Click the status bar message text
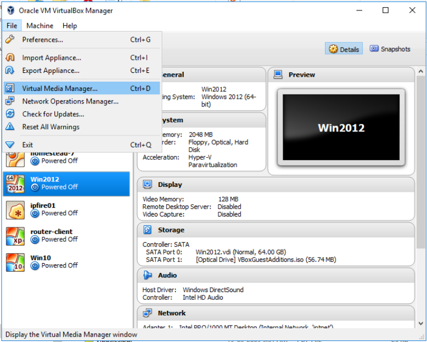 click(71, 334)
